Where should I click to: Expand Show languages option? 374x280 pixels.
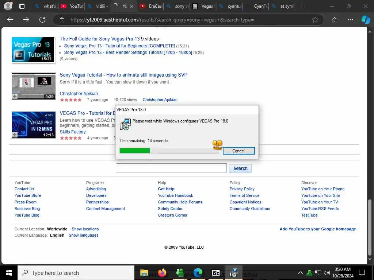click(84, 235)
